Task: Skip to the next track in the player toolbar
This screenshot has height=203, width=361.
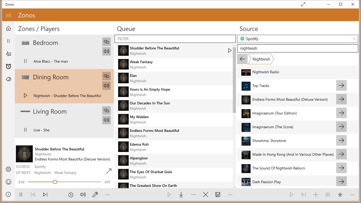Action: [45, 195]
